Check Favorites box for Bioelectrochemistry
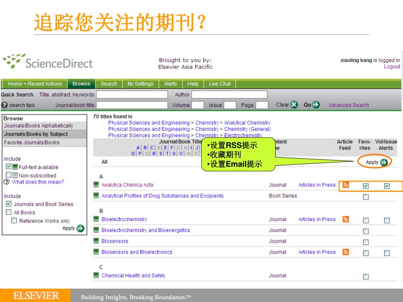Screen dimensions: 403x302 pos(366,220)
